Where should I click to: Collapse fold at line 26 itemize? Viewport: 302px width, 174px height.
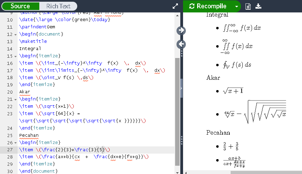16,143
